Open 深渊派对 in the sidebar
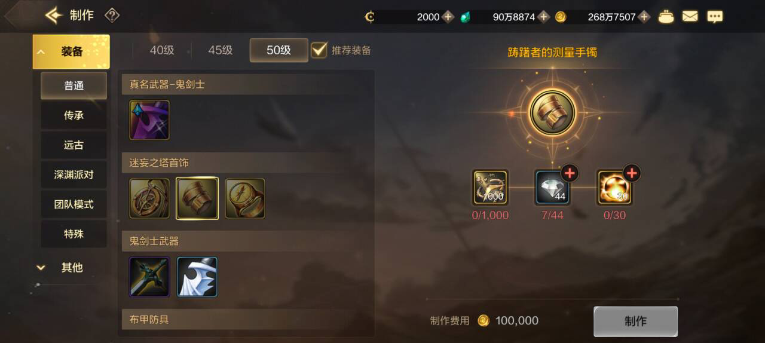Image resolution: width=765 pixels, height=343 pixels. 74,174
